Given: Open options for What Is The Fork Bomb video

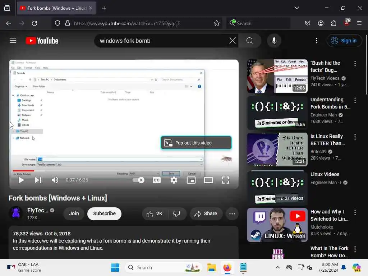Looking at the screenshot, I should pyautogui.click(x=355, y=249).
